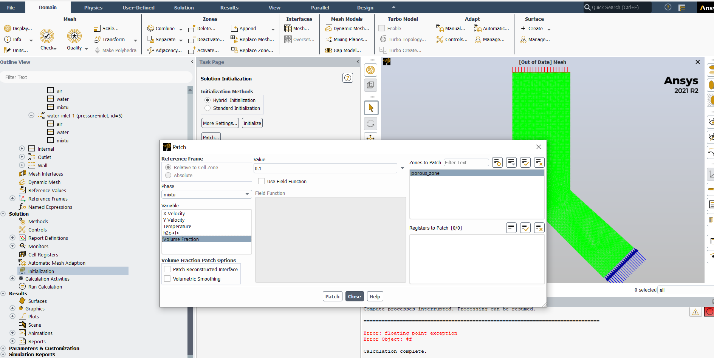The image size is (714, 358).
Task: Expand Report Definitions node
Action: click(x=12, y=238)
